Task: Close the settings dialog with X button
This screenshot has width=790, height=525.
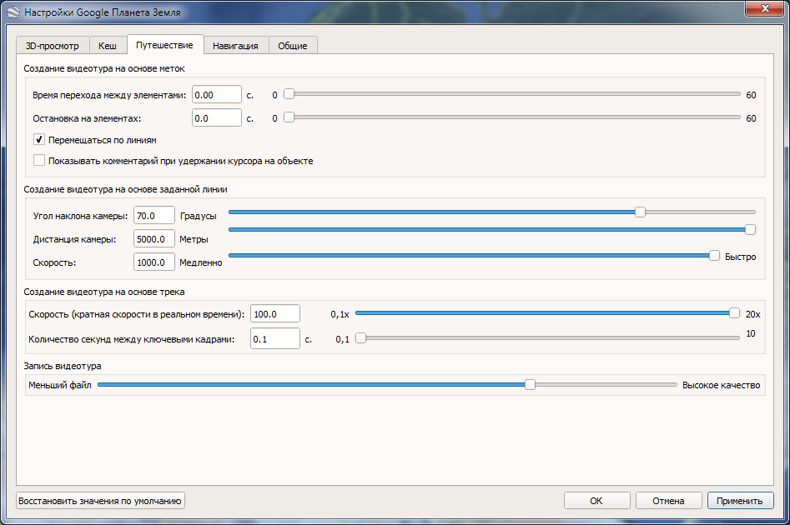Action: click(x=765, y=8)
